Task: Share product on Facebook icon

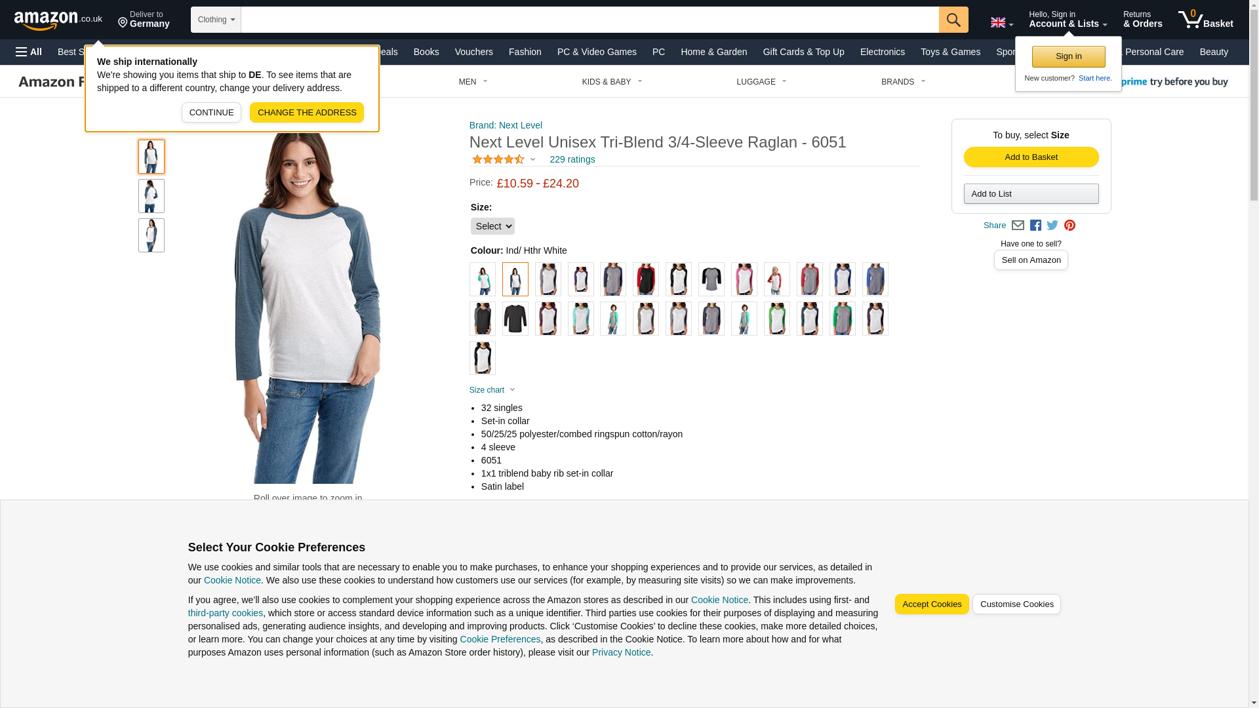Action: point(1035,226)
